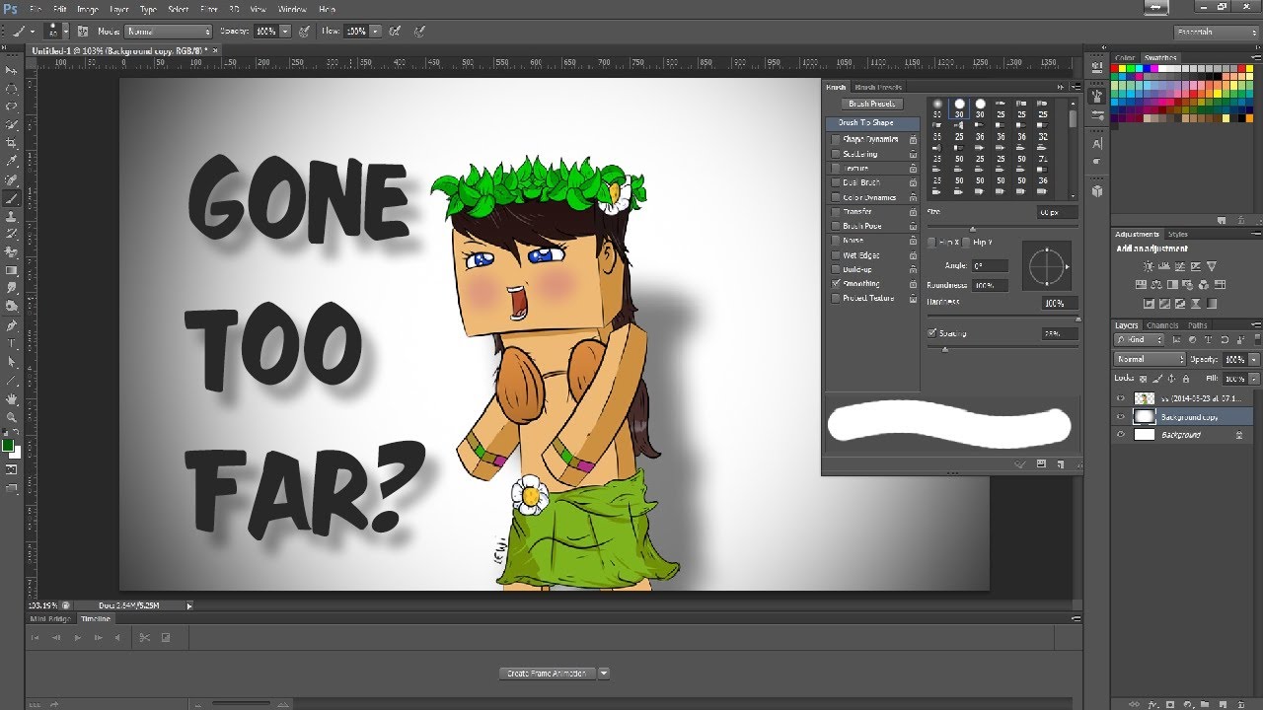Switch to the Styles tab
Image resolution: width=1263 pixels, height=710 pixels.
coord(1178,234)
